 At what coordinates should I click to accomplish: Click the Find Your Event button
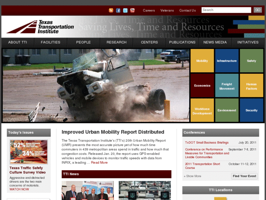(x=244, y=176)
